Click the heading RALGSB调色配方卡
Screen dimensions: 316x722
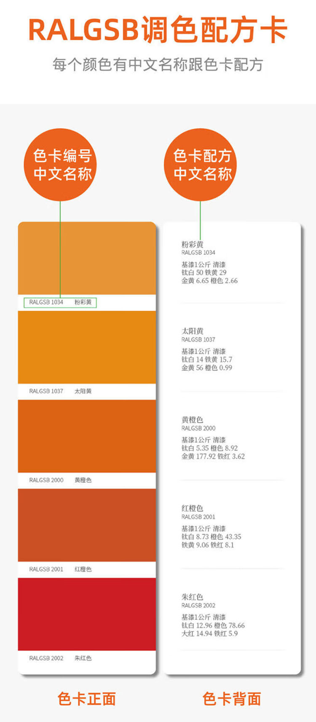point(158,30)
